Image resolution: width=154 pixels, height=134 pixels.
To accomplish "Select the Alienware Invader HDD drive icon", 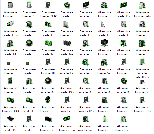I will (x=10, y=100).
